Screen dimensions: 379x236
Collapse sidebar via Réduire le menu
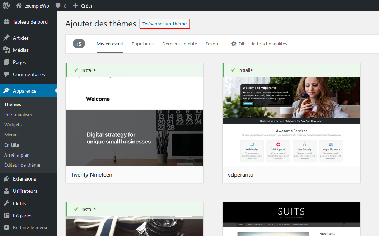(30, 227)
